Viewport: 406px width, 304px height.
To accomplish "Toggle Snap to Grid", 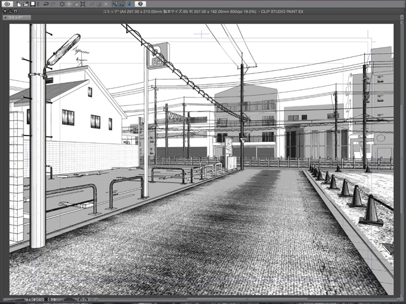I will (x=129, y=4).
